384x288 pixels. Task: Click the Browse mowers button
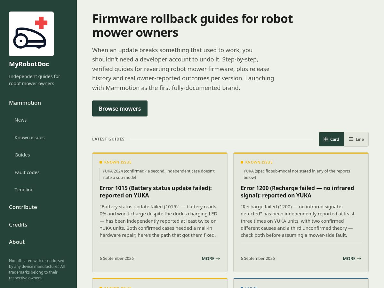point(120,108)
